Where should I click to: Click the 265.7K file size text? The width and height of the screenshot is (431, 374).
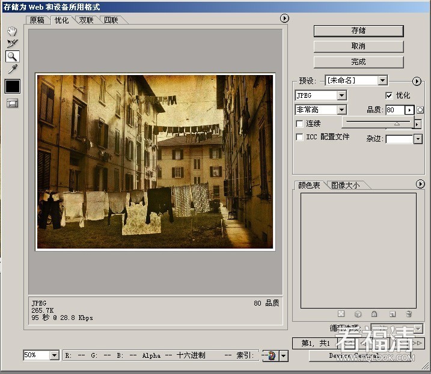pos(43,310)
